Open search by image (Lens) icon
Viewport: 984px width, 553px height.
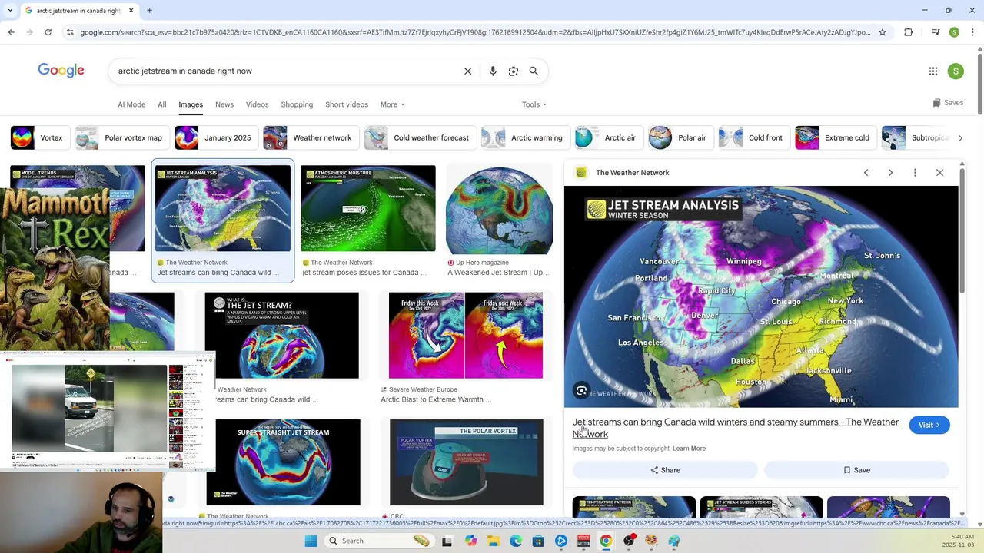[514, 71]
